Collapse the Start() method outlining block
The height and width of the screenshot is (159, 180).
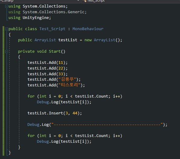7,51
